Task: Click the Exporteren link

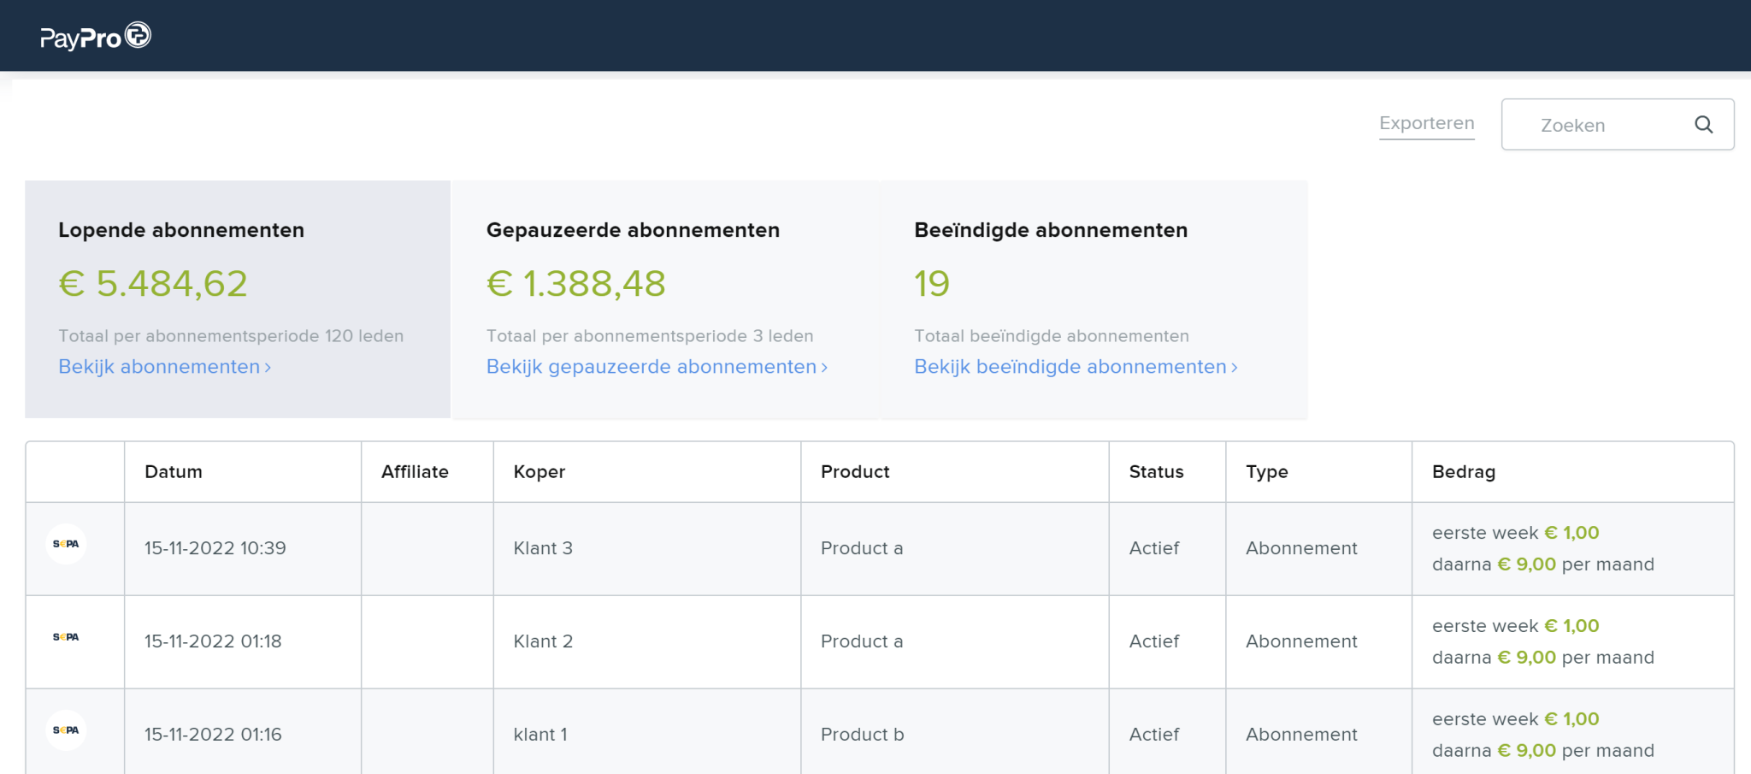Action: [1426, 123]
